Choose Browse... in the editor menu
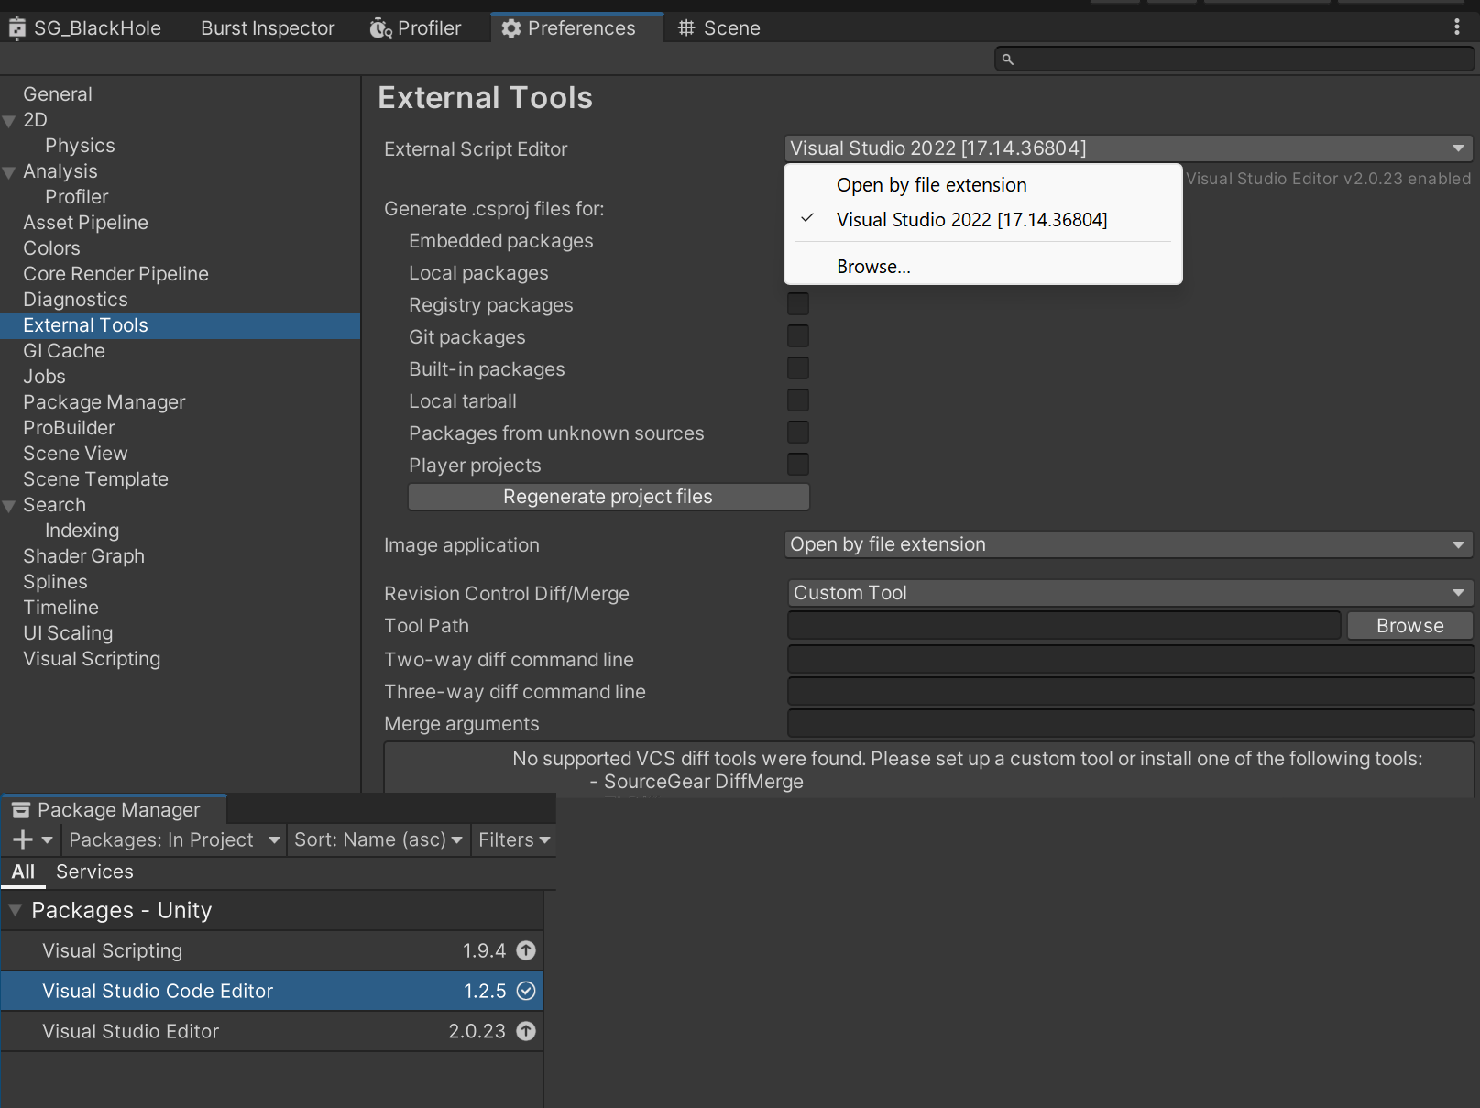The height and width of the screenshot is (1108, 1480). point(982,267)
